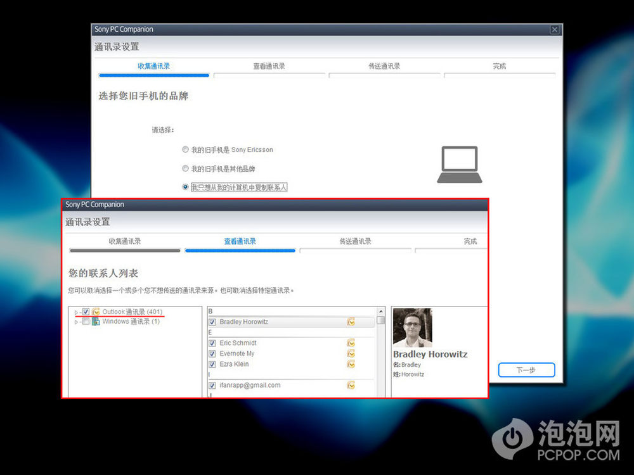Click contact list scroll-up arrow
The width and height of the screenshot is (634, 475).
coord(380,312)
